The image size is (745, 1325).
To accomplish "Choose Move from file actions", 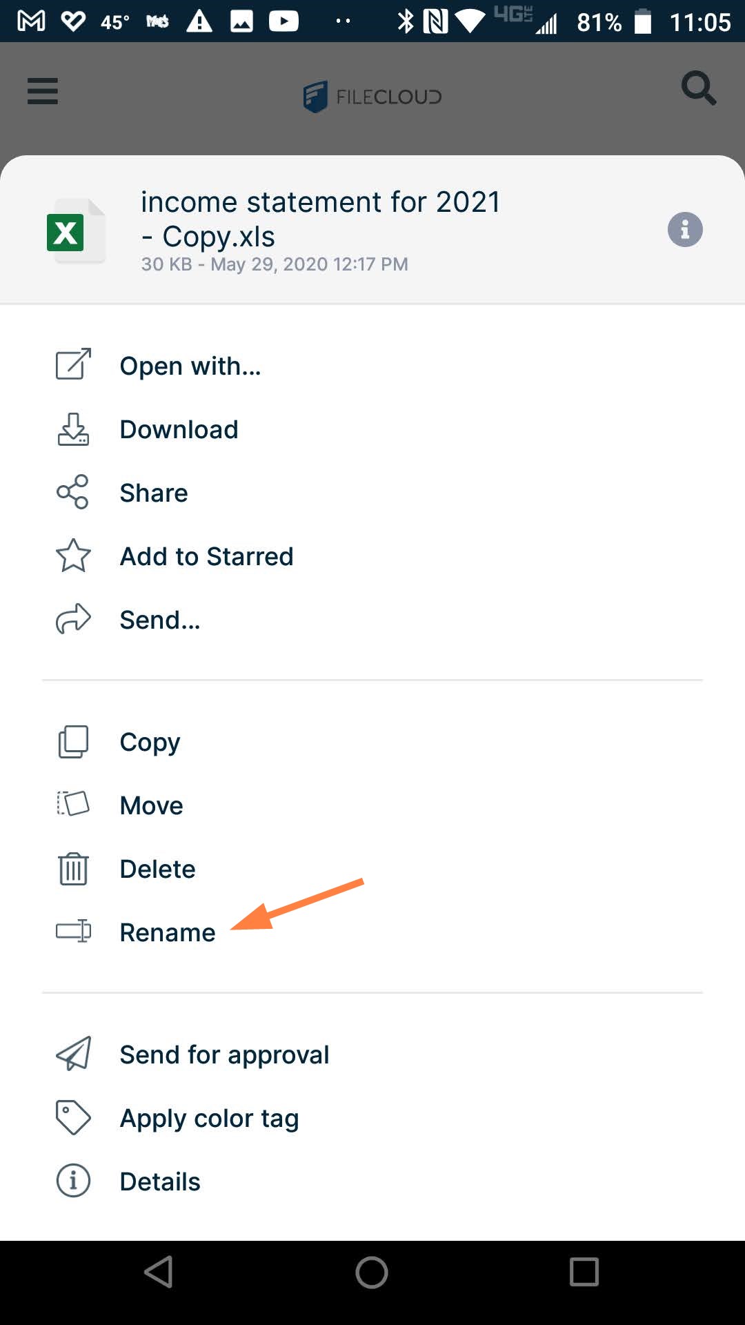I will [x=151, y=805].
